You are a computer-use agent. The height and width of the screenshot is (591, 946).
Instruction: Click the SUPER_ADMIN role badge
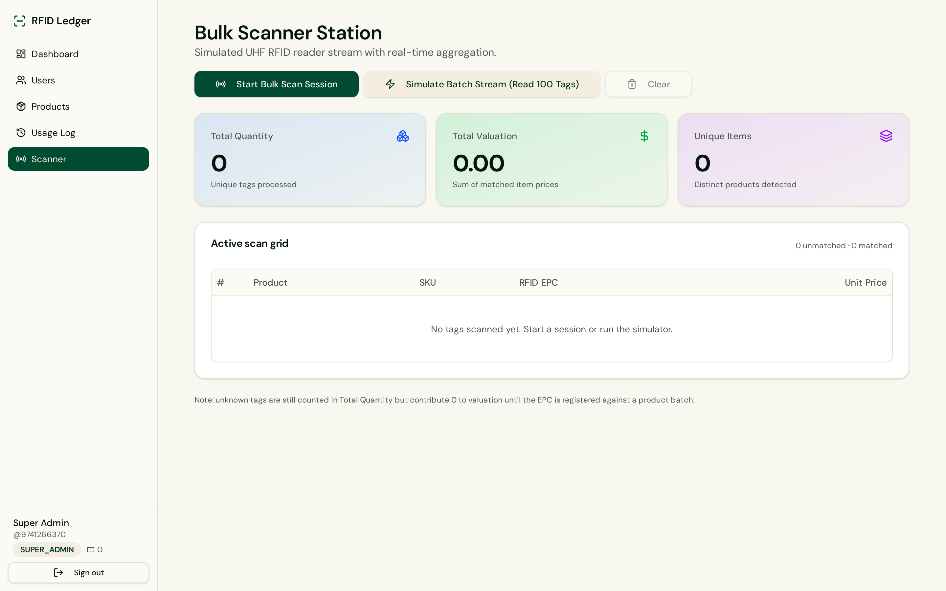pyautogui.click(x=47, y=550)
